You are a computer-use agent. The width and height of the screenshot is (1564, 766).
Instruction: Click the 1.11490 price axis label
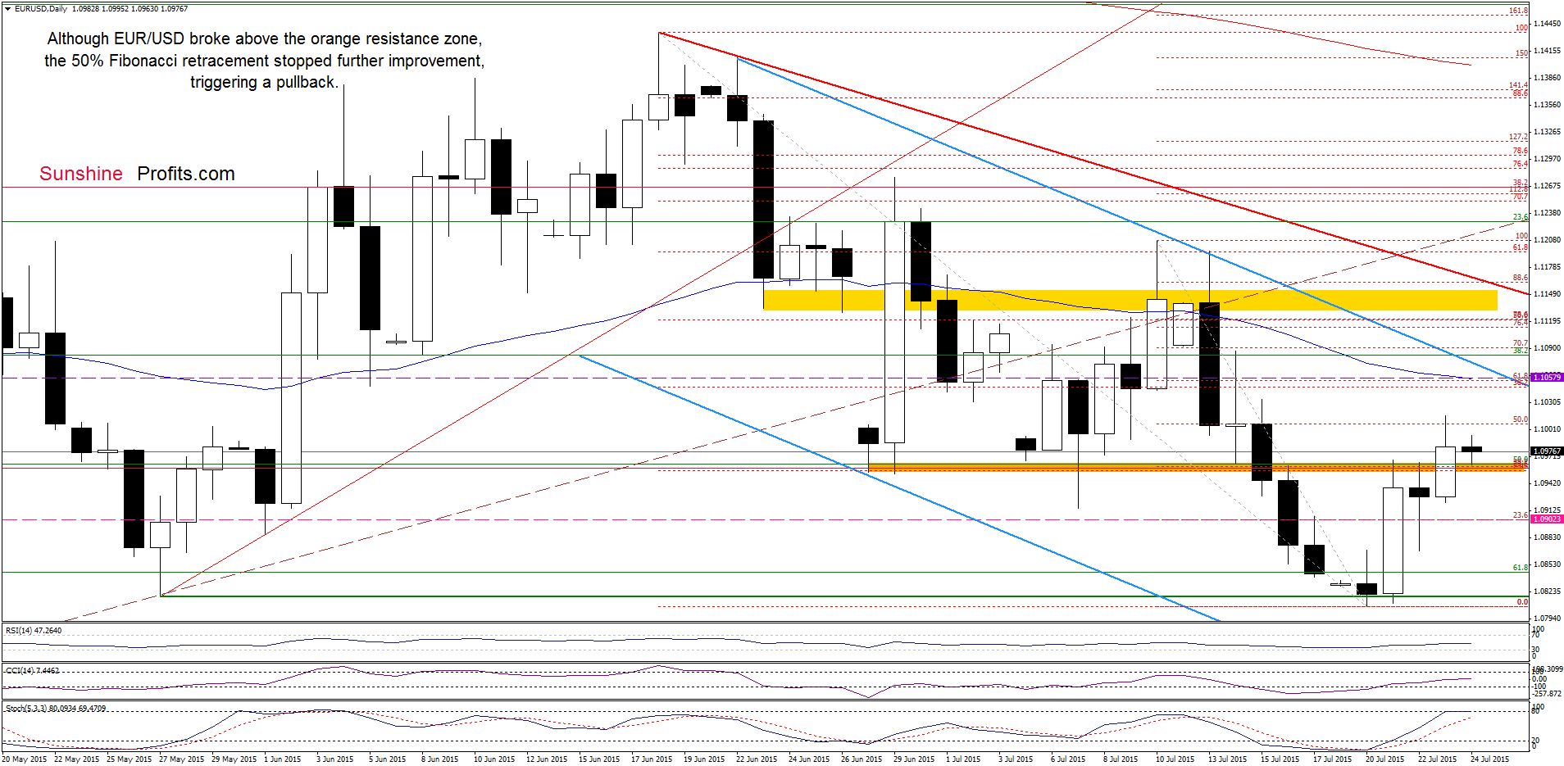(x=1547, y=294)
